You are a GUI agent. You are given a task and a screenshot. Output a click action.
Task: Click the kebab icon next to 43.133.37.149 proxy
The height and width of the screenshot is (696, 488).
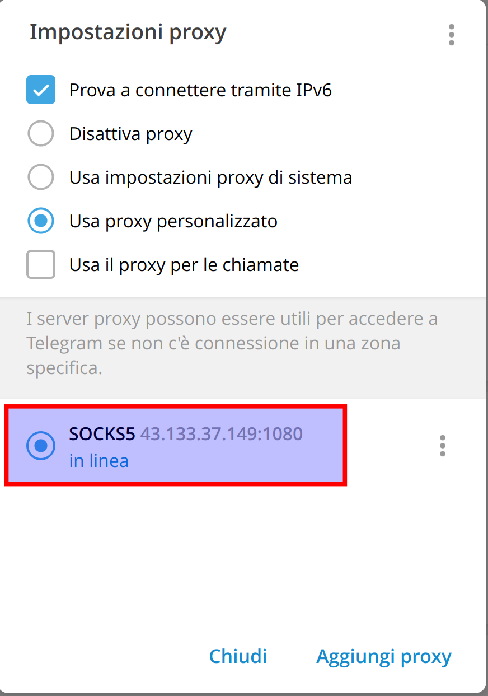click(x=442, y=446)
